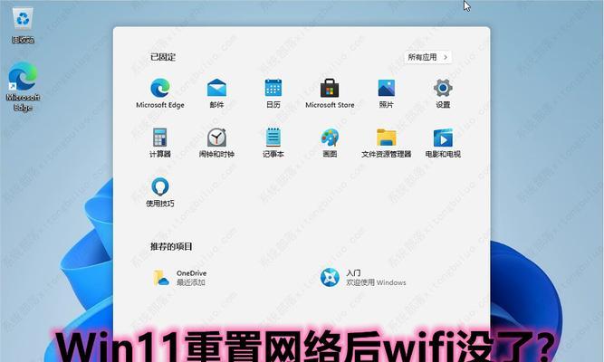
Task: Launch the Paint (画图) app
Action: coord(330,142)
